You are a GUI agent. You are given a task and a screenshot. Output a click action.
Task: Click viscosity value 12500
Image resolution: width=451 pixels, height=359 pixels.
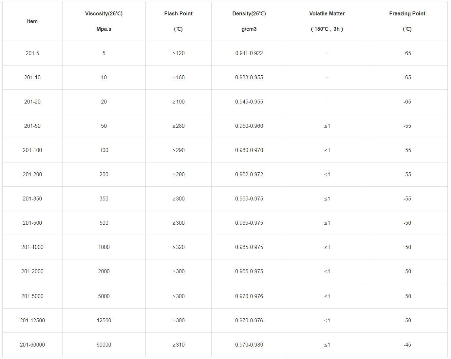104,320
